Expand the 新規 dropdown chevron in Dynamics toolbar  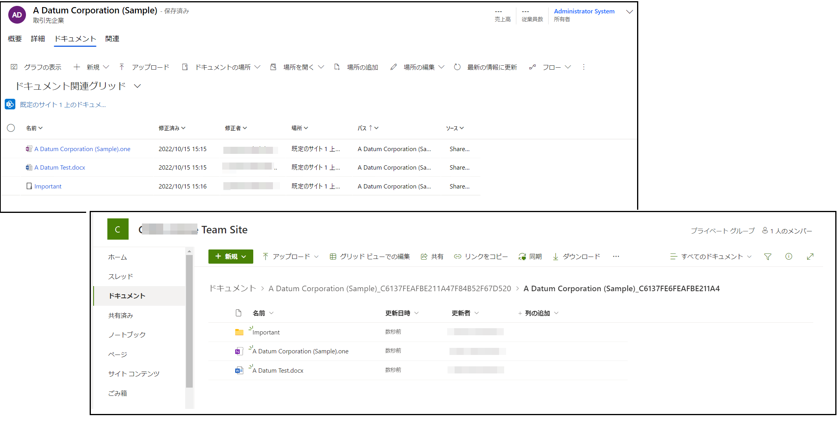[106, 67]
